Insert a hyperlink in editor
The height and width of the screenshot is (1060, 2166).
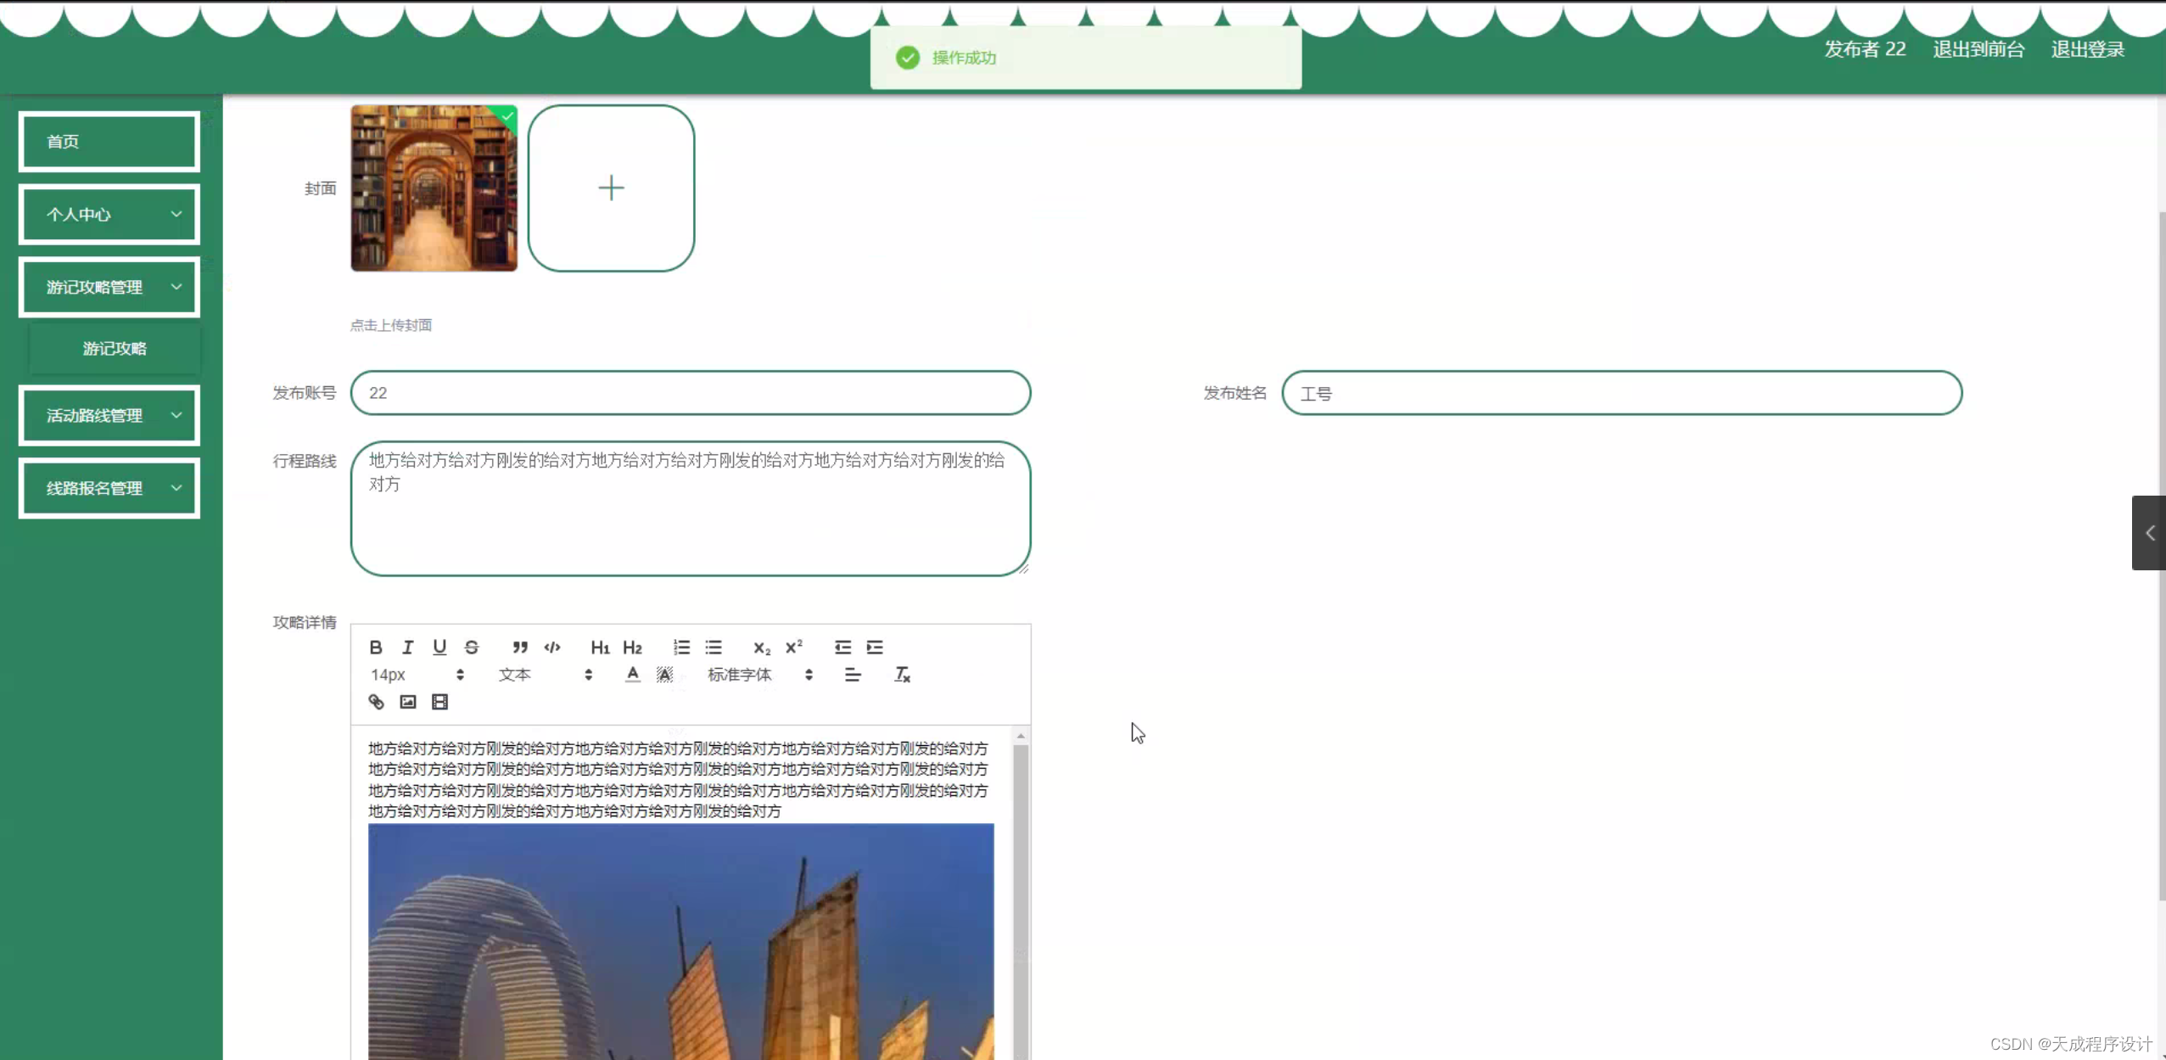pyautogui.click(x=376, y=702)
